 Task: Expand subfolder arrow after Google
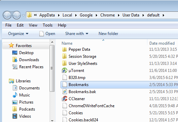click(x=96, y=15)
